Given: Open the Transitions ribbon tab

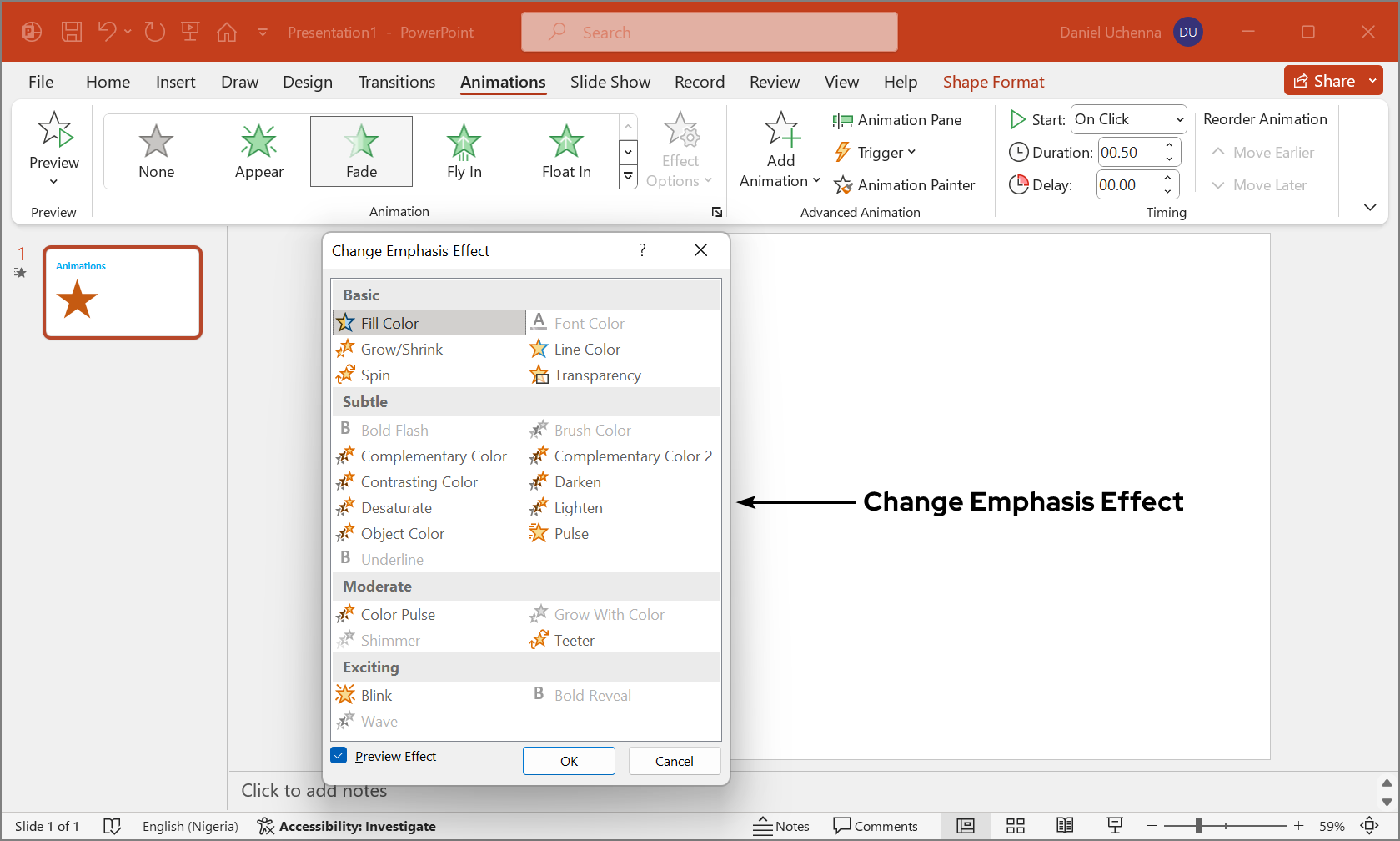Looking at the screenshot, I should pos(397,82).
